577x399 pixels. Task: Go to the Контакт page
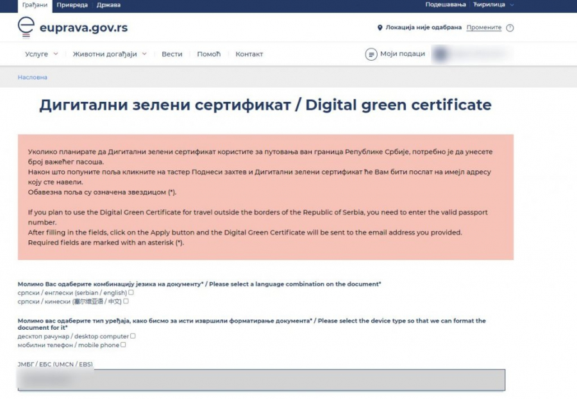249,54
